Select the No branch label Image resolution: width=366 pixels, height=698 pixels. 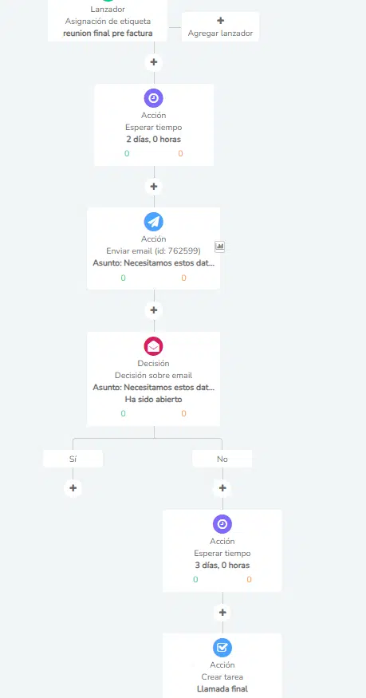(x=222, y=459)
